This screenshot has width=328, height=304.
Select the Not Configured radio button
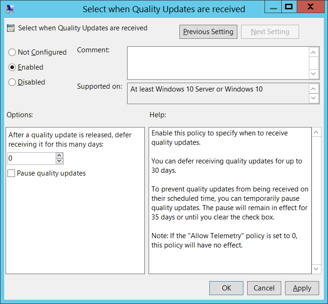(12, 52)
